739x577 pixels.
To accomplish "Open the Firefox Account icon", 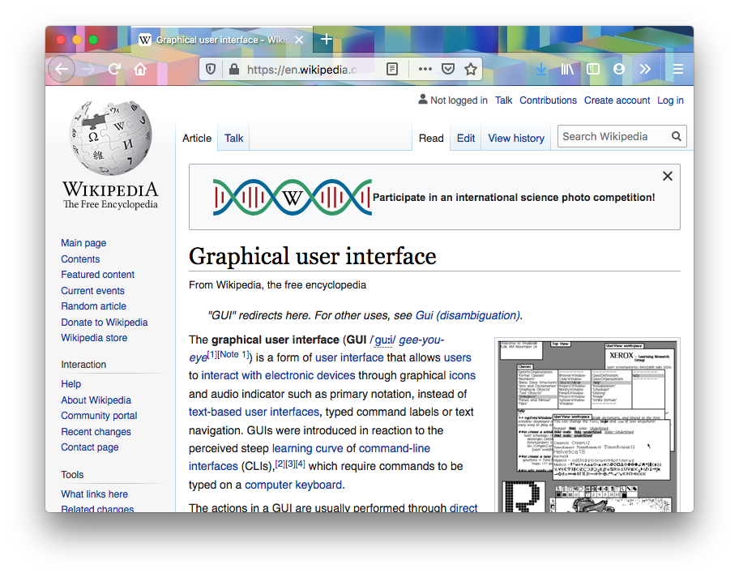I will [618, 70].
